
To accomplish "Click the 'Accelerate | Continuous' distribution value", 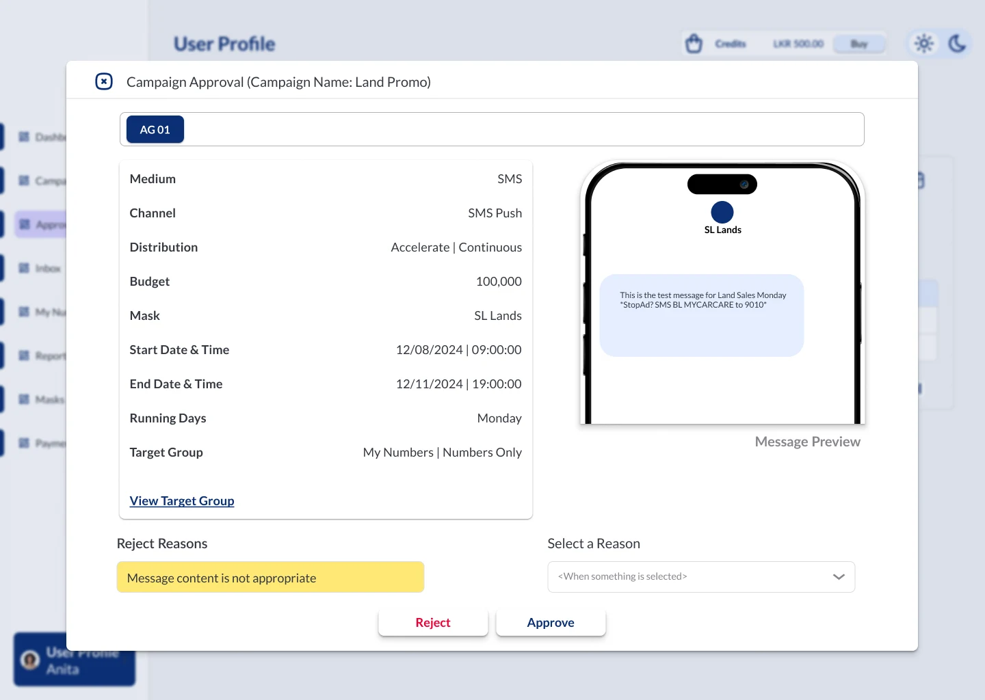I will [x=456, y=247].
